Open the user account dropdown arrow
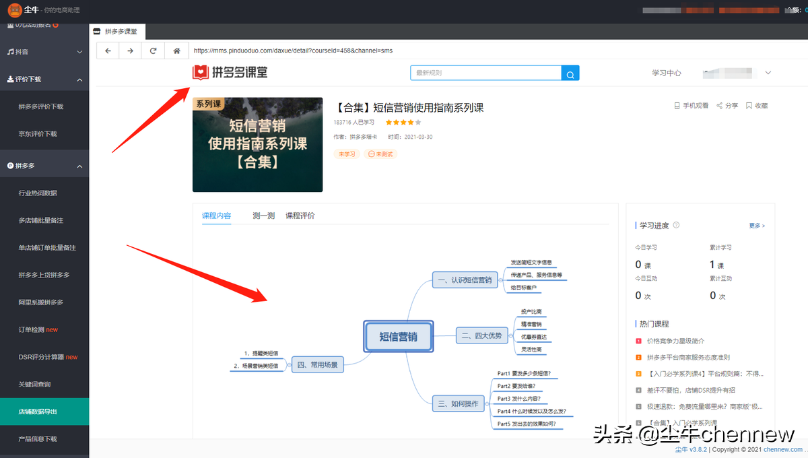Screen dimensions: 808x458 coord(768,73)
